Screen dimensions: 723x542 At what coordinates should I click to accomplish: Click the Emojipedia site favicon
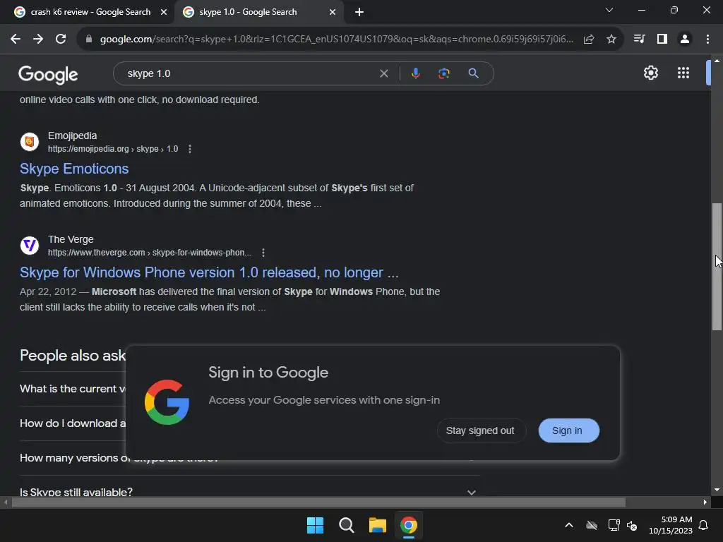[x=30, y=142]
